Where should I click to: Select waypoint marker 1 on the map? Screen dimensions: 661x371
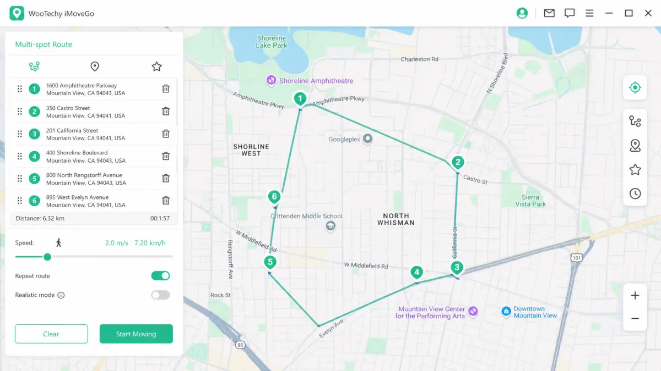tap(300, 99)
